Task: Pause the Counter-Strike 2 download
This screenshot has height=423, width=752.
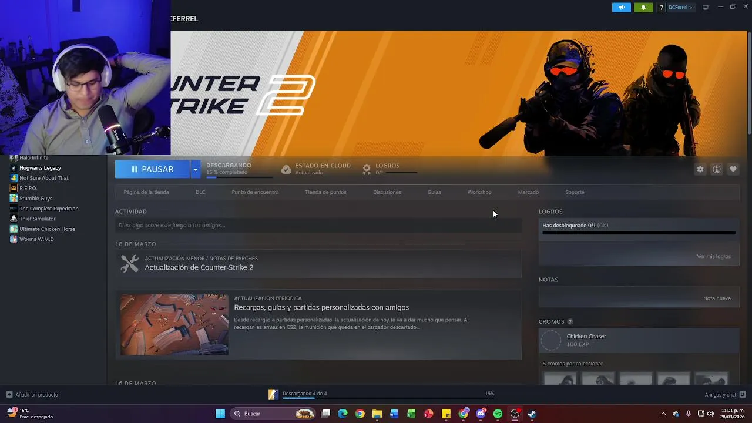Action: pyautogui.click(x=152, y=169)
